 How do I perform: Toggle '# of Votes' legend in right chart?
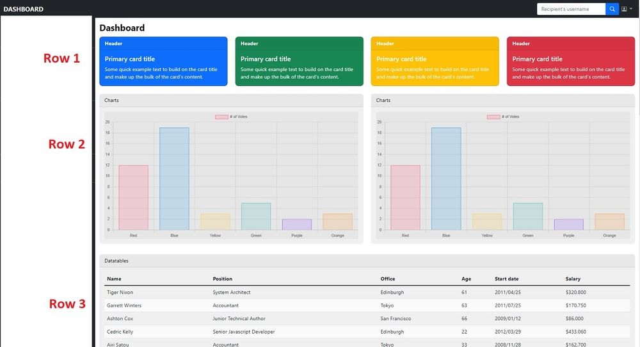[503, 117]
